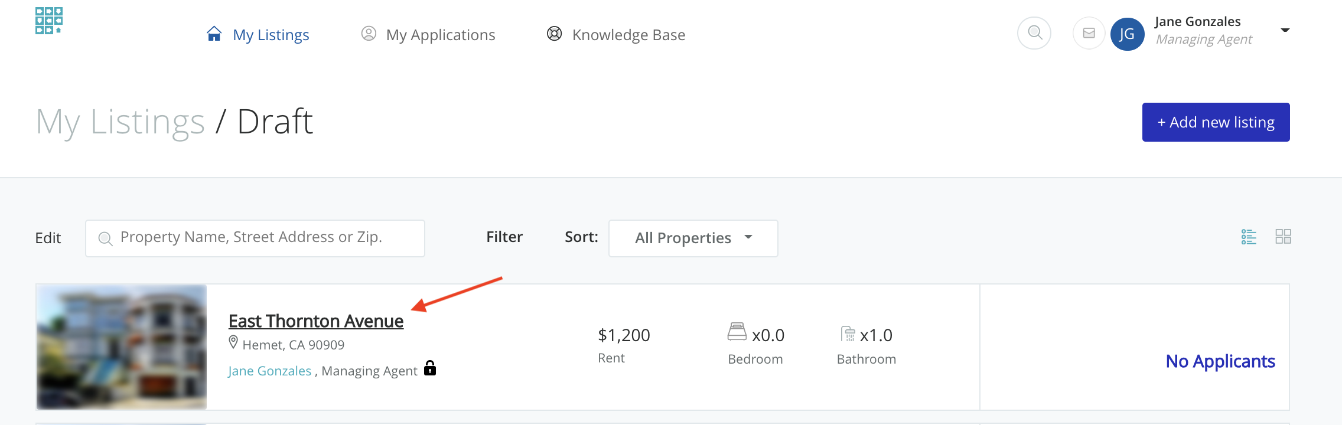Open the East Thornton Avenue listing link
The width and height of the screenshot is (1342, 425).
click(x=316, y=321)
